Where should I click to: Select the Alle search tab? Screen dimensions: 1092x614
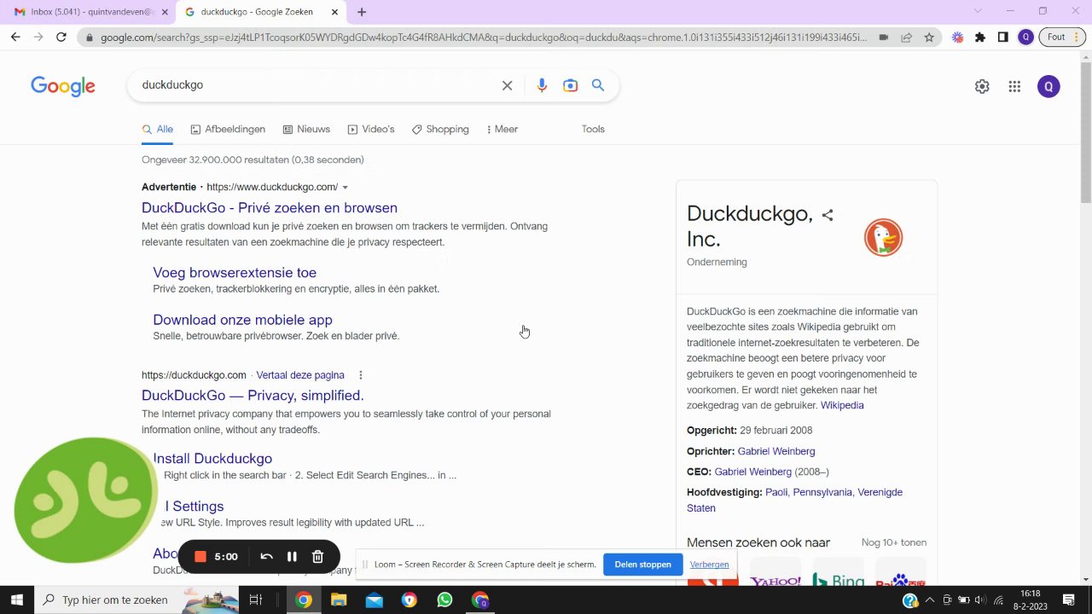[x=158, y=130]
